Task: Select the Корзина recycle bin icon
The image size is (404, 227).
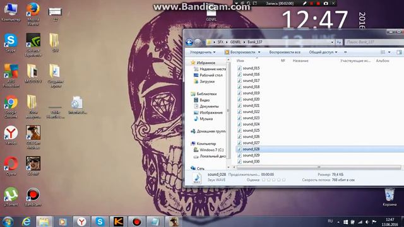Action: (389, 197)
